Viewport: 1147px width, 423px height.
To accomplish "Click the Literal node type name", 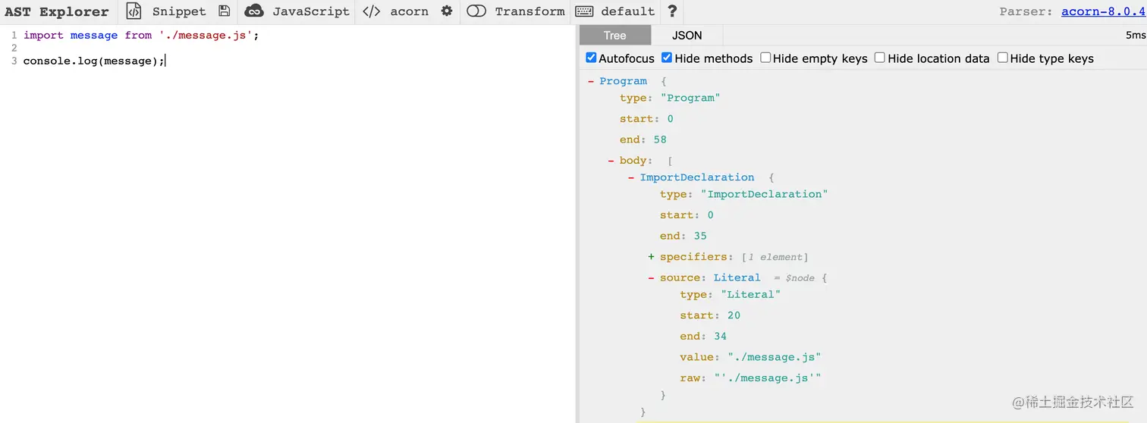I will pyautogui.click(x=737, y=277).
